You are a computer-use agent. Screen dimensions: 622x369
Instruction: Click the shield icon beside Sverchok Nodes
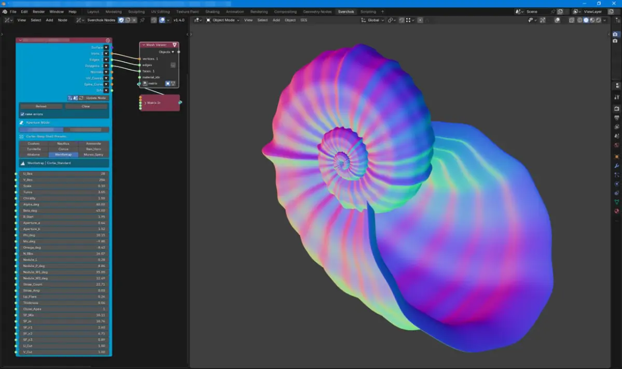[121, 20]
